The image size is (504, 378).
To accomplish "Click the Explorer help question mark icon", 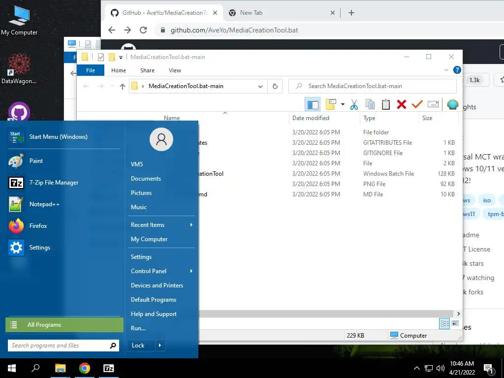I will click(457, 70).
